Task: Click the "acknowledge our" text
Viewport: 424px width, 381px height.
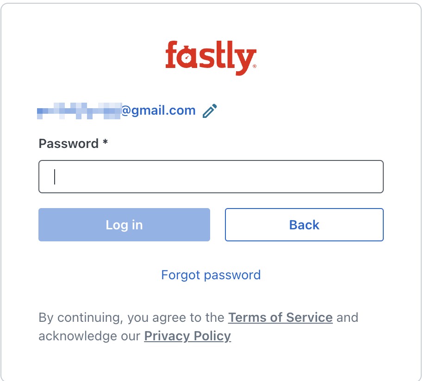Action: tap(89, 336)
